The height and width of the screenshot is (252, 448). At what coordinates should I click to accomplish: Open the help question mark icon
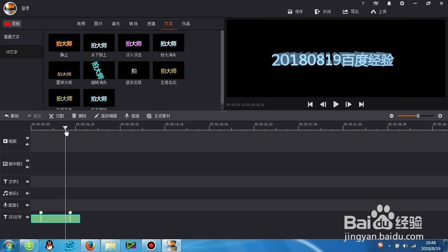[x=363, y=4]
